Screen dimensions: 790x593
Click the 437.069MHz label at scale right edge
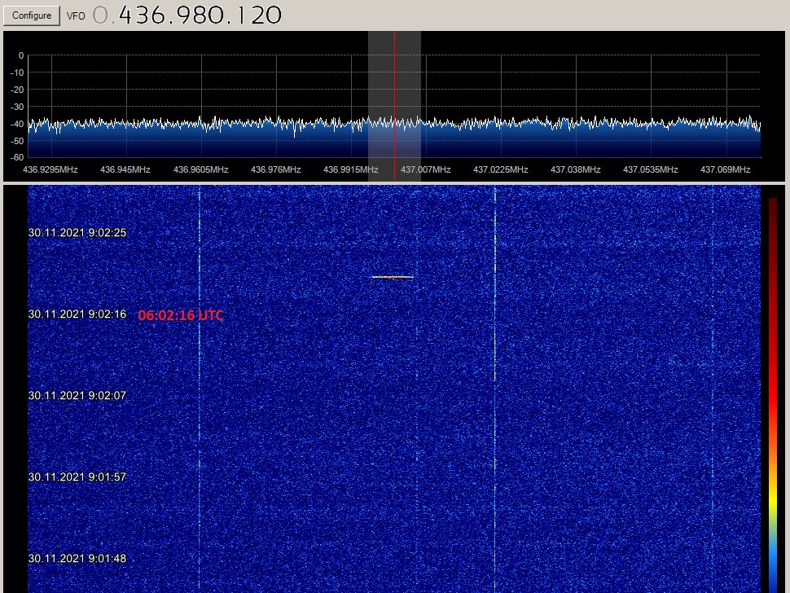coord(725,169)
